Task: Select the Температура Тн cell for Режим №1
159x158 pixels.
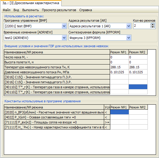Action: pos(119,67)
